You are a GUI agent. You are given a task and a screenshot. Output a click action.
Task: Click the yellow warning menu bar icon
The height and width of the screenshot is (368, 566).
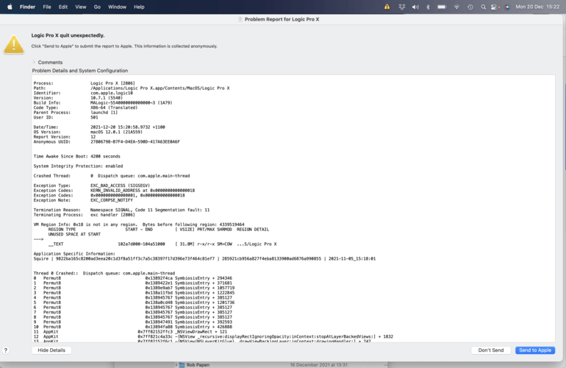tap(387, 7)
